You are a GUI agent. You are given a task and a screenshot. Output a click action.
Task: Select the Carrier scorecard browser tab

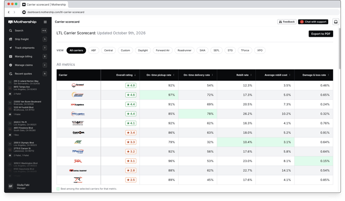[x=44, y=5]
